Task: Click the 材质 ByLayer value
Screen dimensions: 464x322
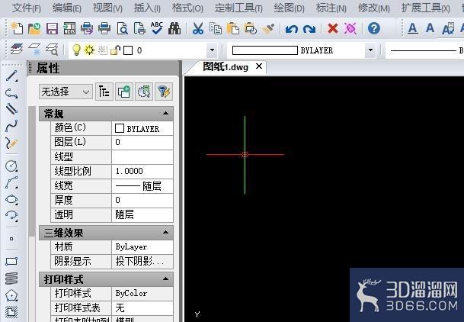Action: pyautogui.click(x=142, y=246)
